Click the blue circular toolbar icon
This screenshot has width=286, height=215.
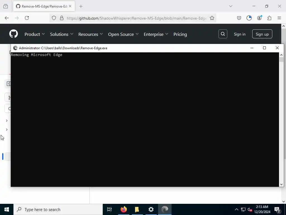[249, 18]
